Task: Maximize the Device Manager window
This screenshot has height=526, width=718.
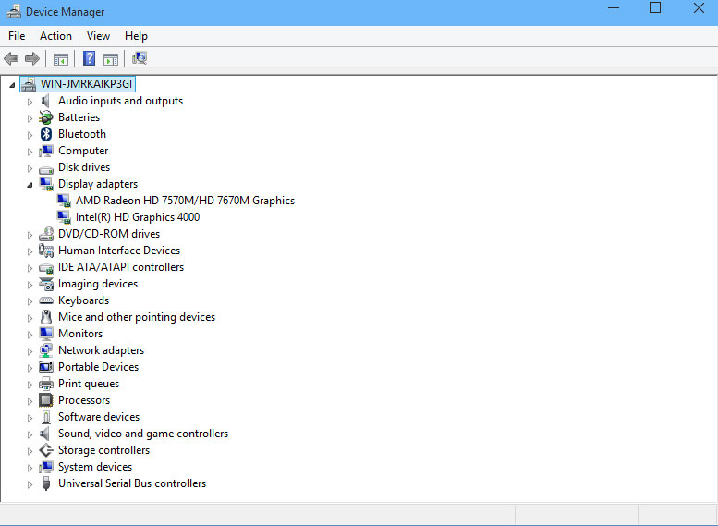Action: point(655,7)
